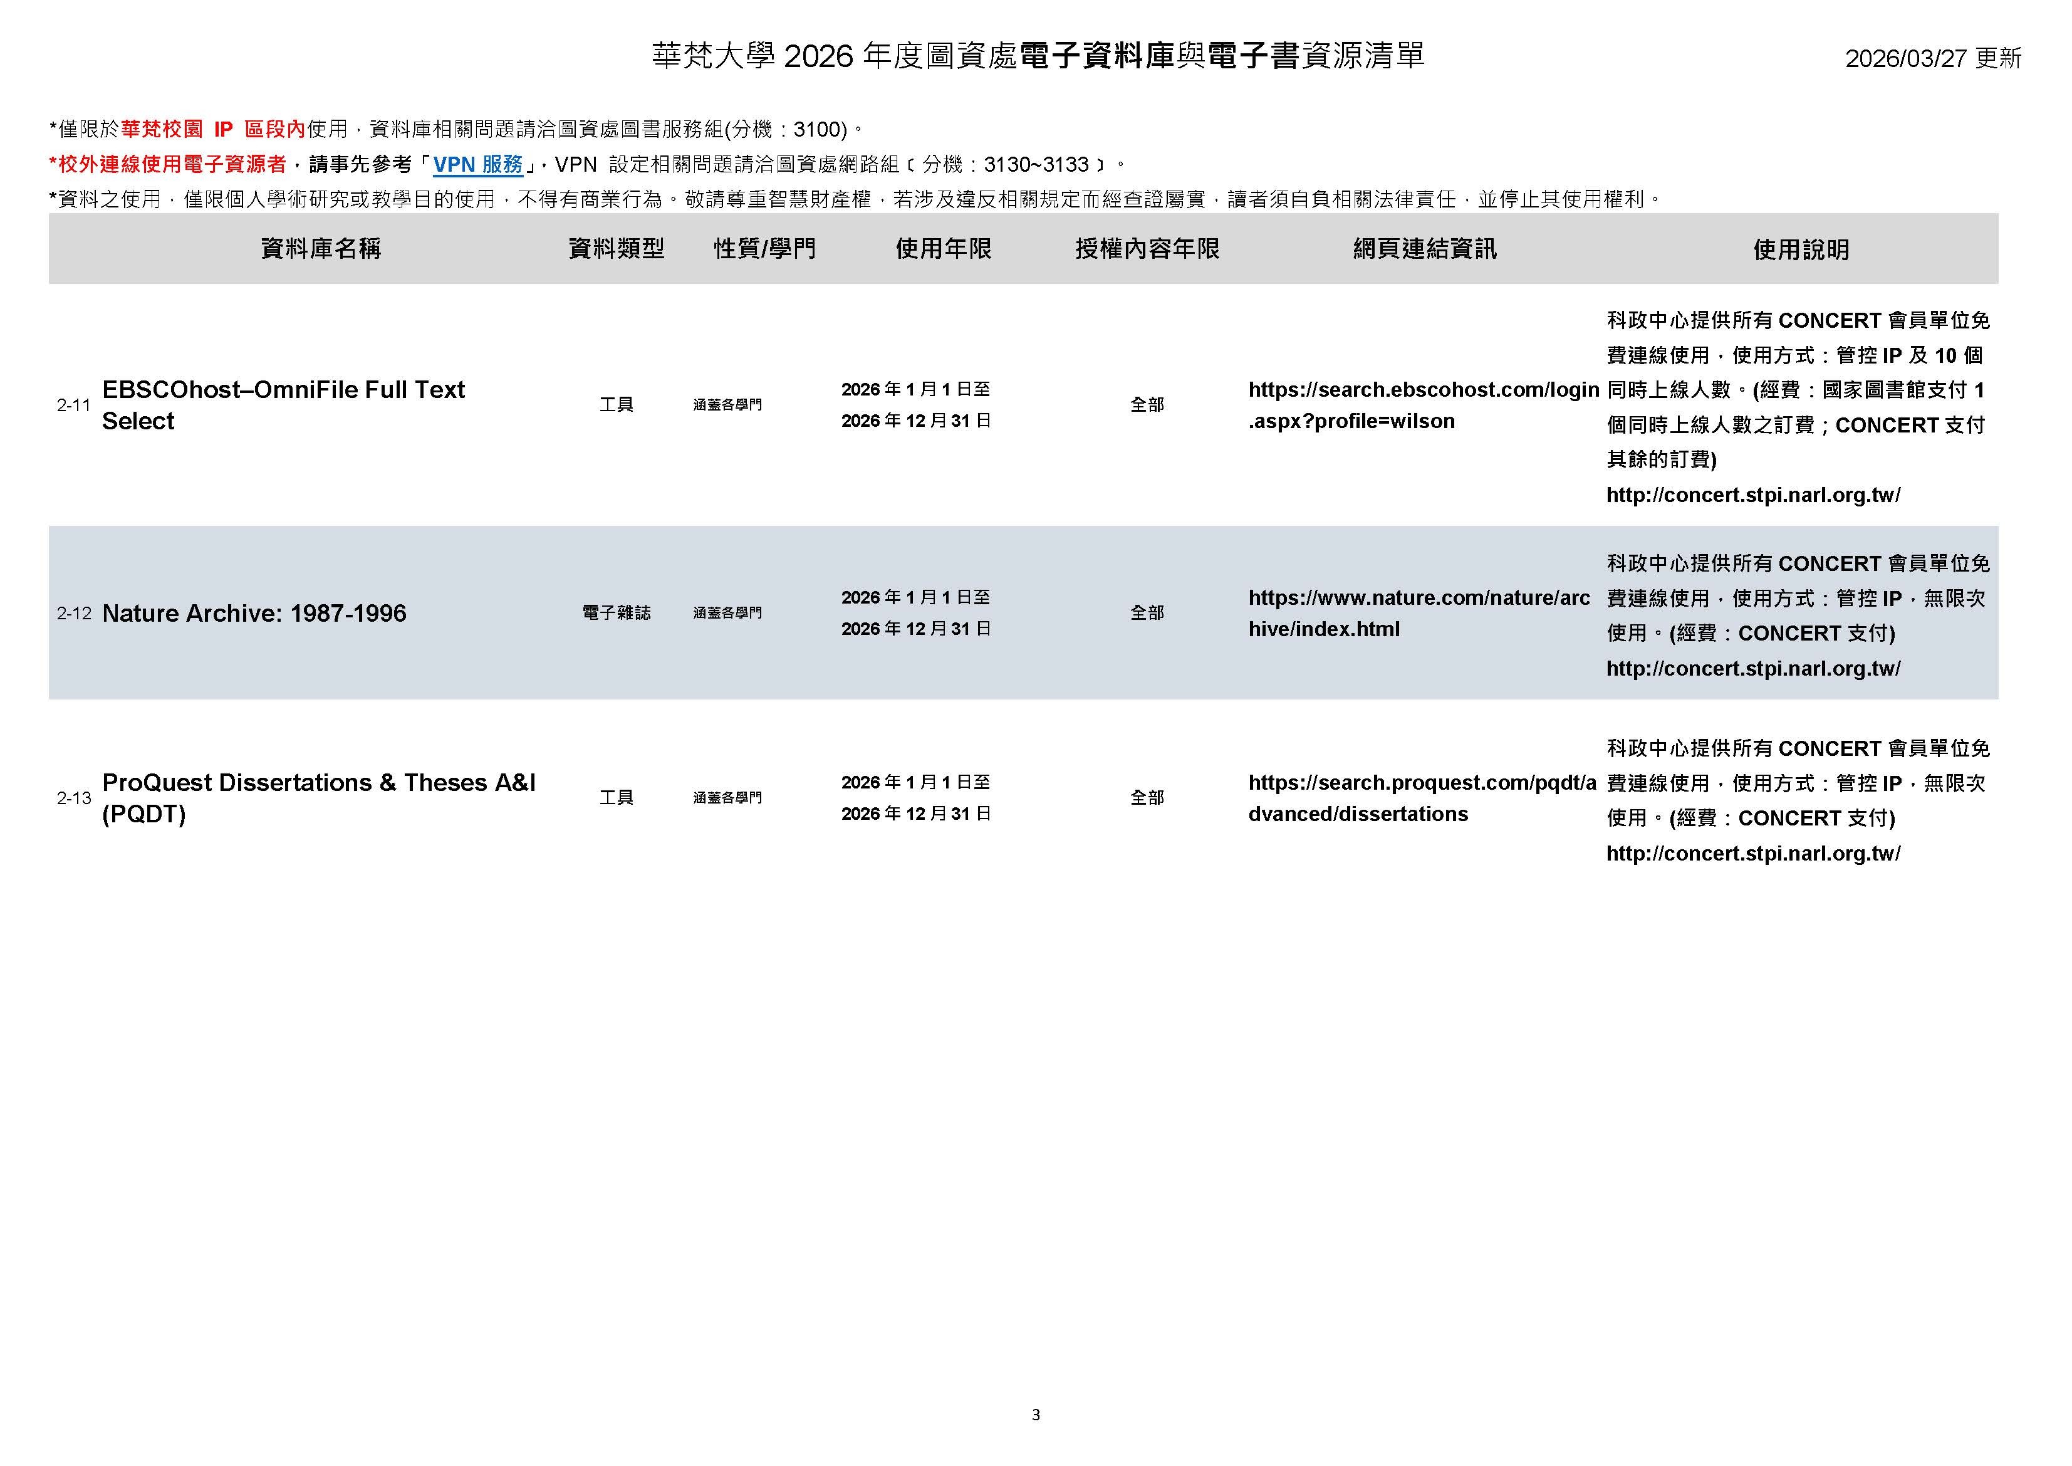
Task: Click the 使用年限 column header
Action: click(x=943, y=250)
